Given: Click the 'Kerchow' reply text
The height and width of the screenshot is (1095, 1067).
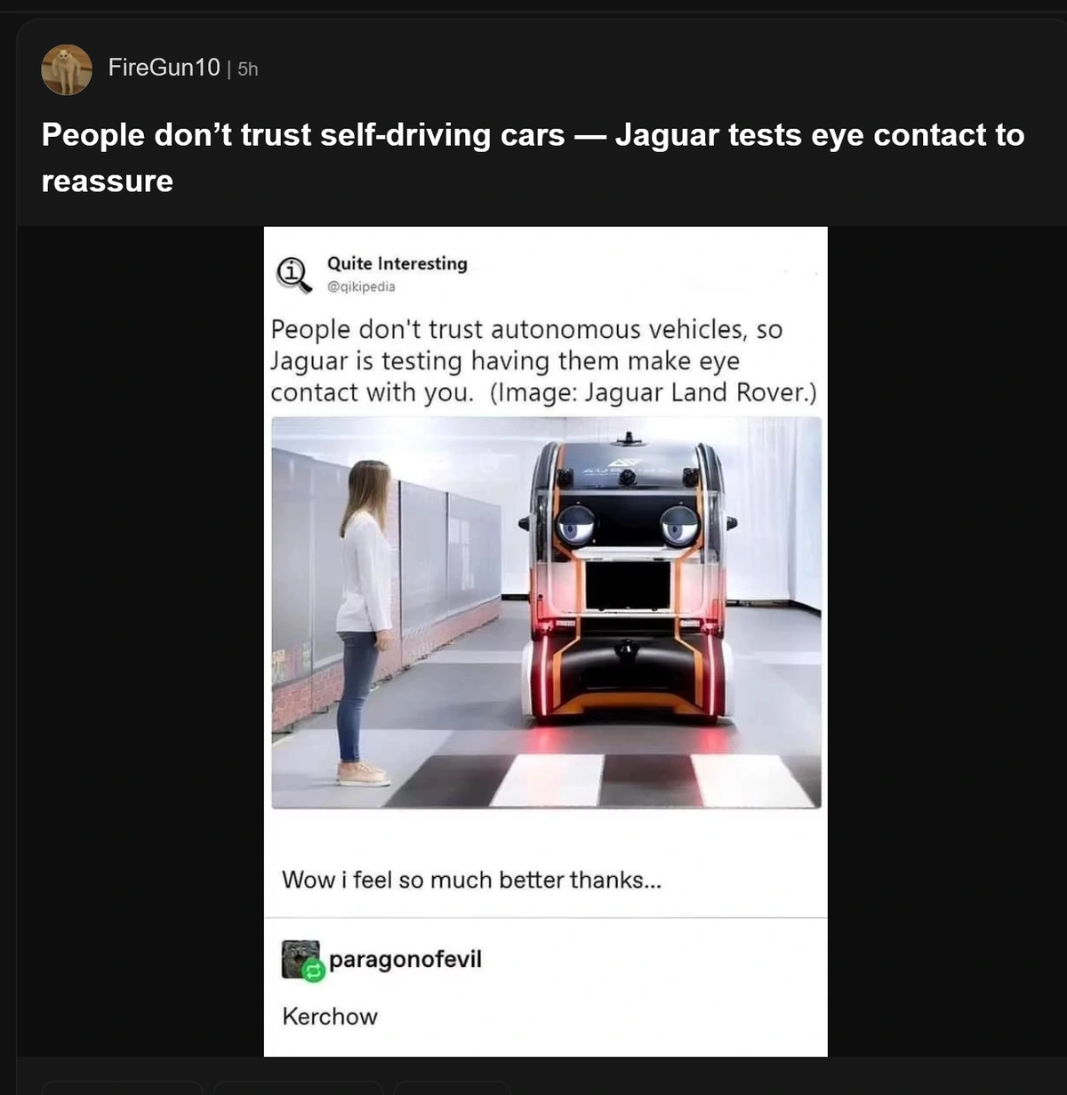Looking at the screenshot, I should click(330, 1017).
